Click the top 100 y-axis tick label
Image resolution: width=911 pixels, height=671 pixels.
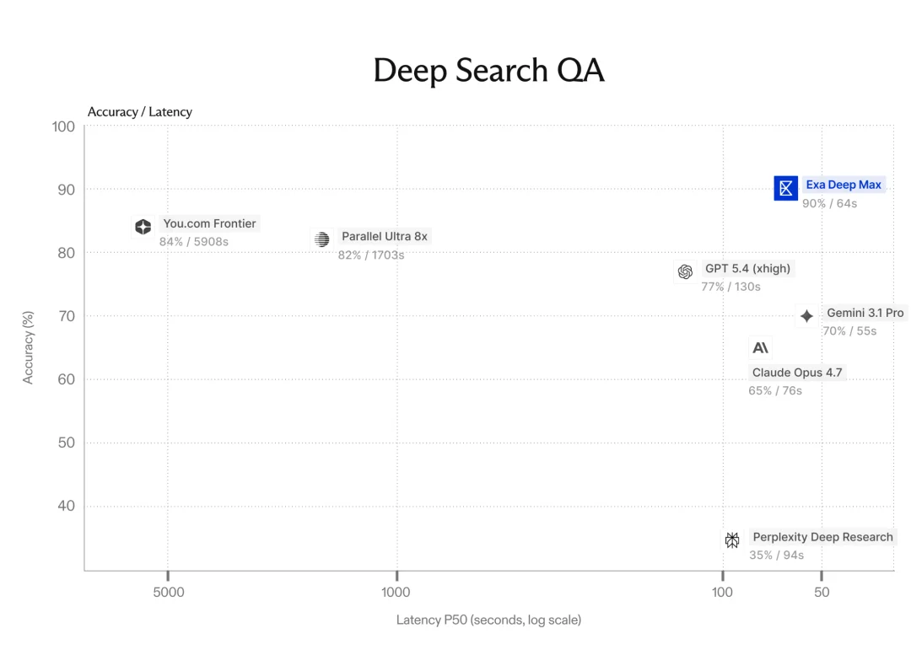pos(63,126)
